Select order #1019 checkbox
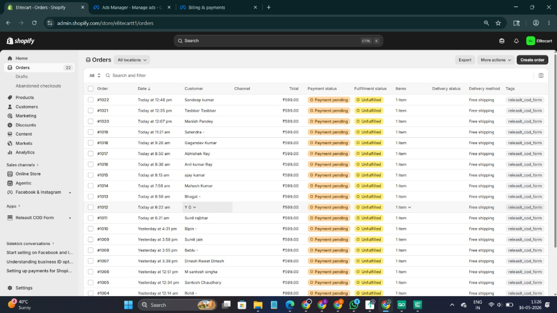This screenshot has width=557, height=313. 91,132
